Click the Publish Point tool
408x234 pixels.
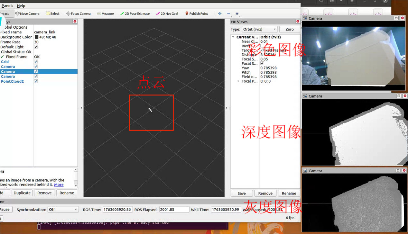pos(196,14)
